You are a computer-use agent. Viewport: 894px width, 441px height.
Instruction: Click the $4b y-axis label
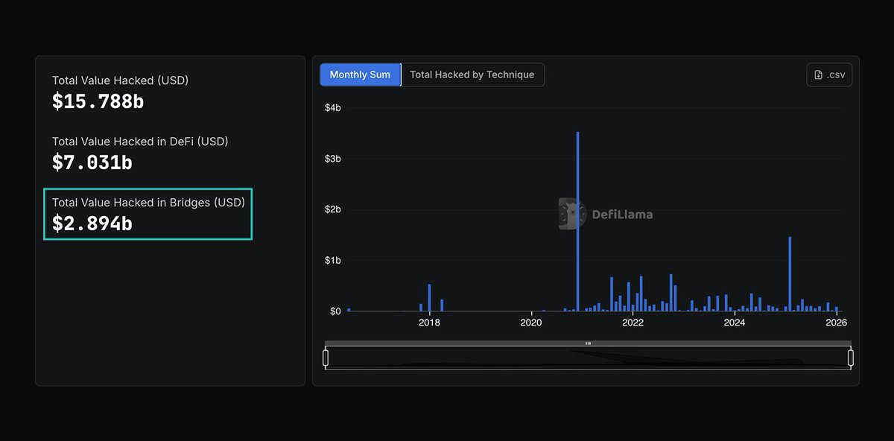[332, 108]
